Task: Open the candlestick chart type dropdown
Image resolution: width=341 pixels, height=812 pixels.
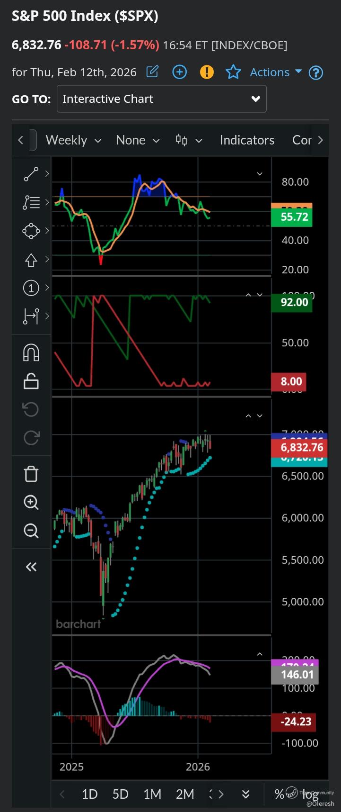Action: 189,140
